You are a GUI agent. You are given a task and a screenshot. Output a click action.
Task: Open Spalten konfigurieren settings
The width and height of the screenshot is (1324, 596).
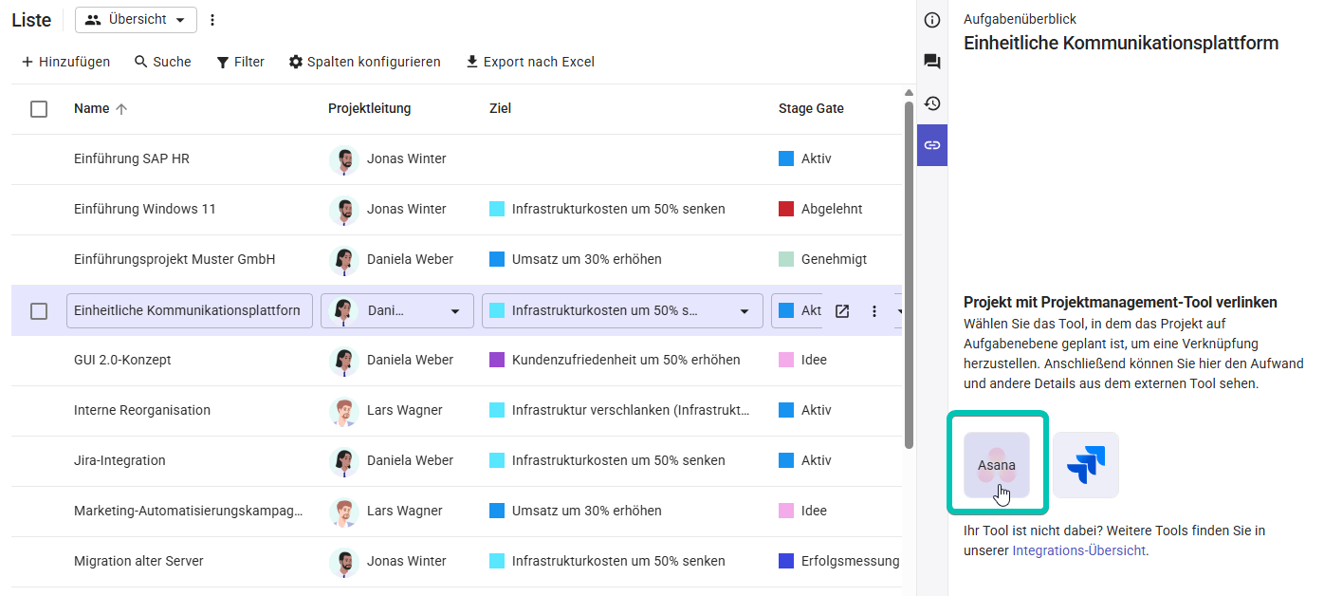coord(364,61)
